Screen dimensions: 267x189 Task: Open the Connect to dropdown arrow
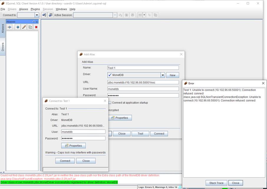coord(37,15)
